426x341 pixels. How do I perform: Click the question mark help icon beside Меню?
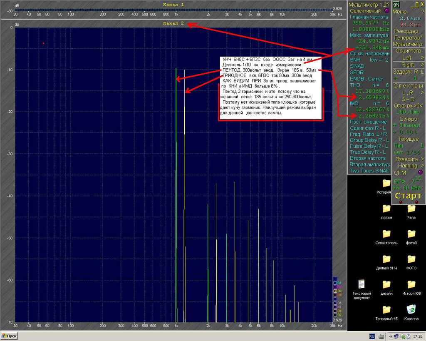pos(422,11)
